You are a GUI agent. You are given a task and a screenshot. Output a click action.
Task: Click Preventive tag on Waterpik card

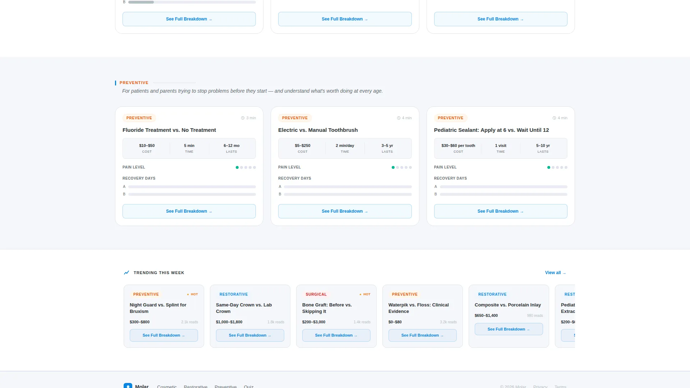(x=405, y=294)
